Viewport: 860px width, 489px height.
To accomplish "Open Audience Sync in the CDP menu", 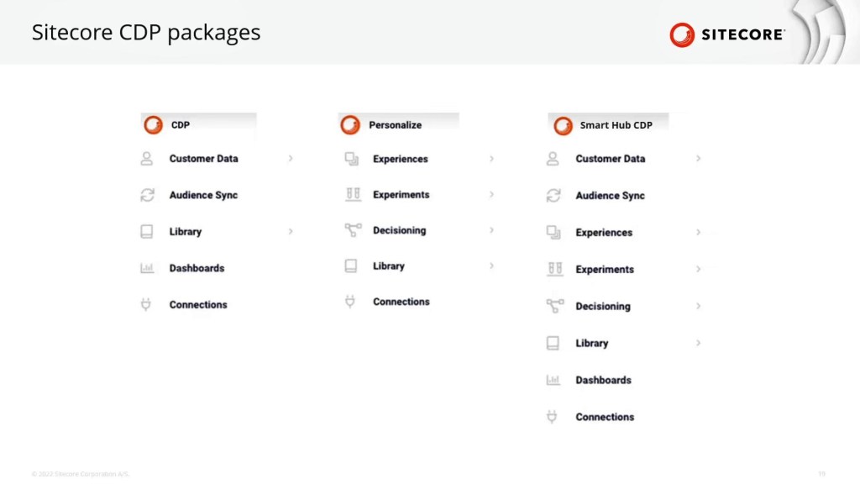I will [x=203, y=195].
